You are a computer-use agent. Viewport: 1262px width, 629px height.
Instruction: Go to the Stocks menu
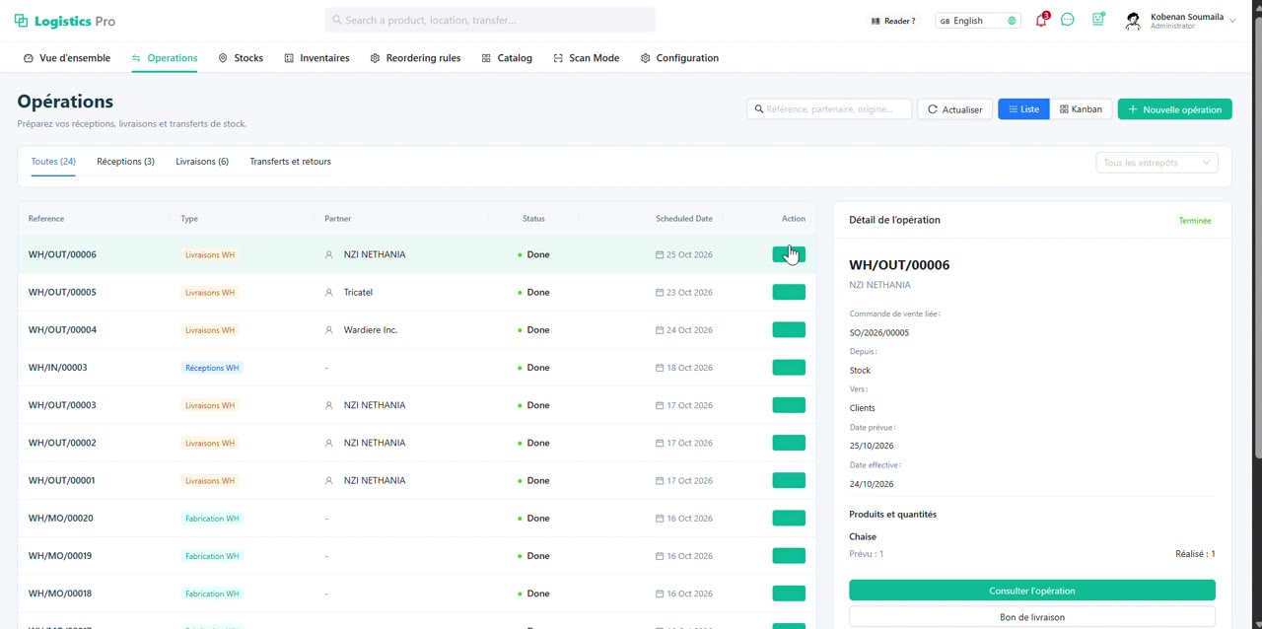click(241, 58)
